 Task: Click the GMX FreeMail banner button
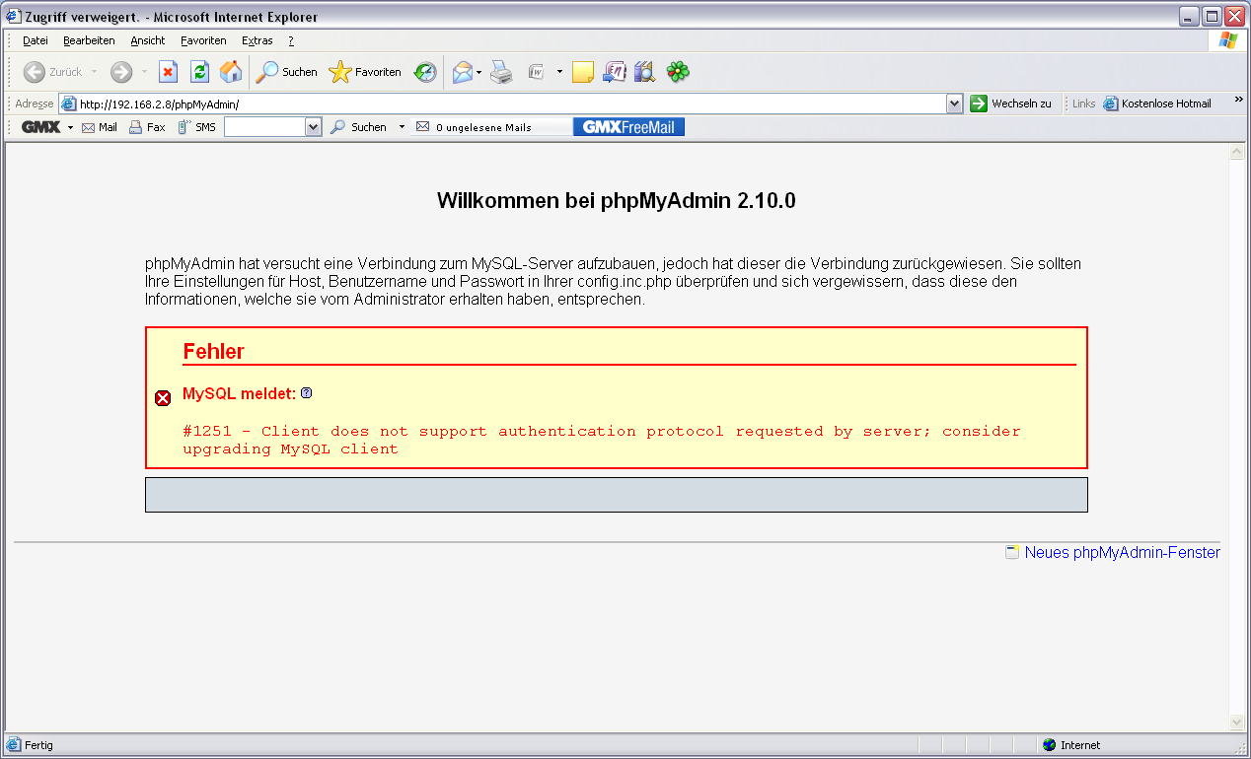pyautogui.click(x=628, y=127)
